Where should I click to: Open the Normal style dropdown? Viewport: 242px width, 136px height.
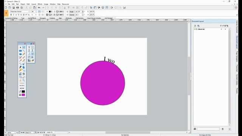point(73,15)
